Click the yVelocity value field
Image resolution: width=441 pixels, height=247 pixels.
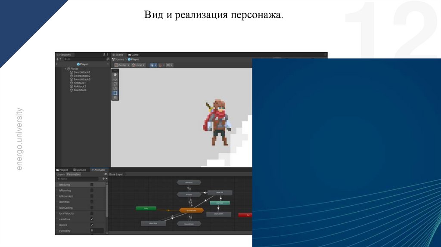pyautogui.click(x=96, y=231)
